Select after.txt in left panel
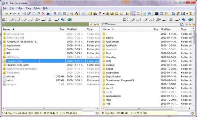The width and height of the screenshot is (197, 117). [x=11, y=77]
